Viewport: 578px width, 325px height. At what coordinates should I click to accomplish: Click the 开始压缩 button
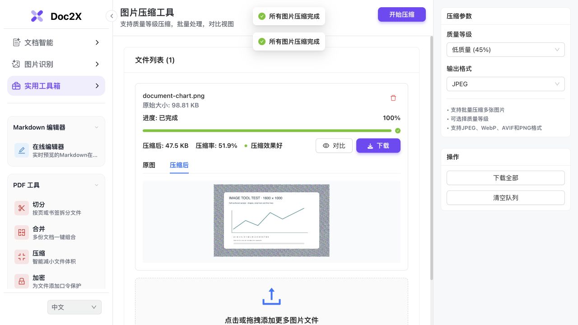[x=402, y=14]
